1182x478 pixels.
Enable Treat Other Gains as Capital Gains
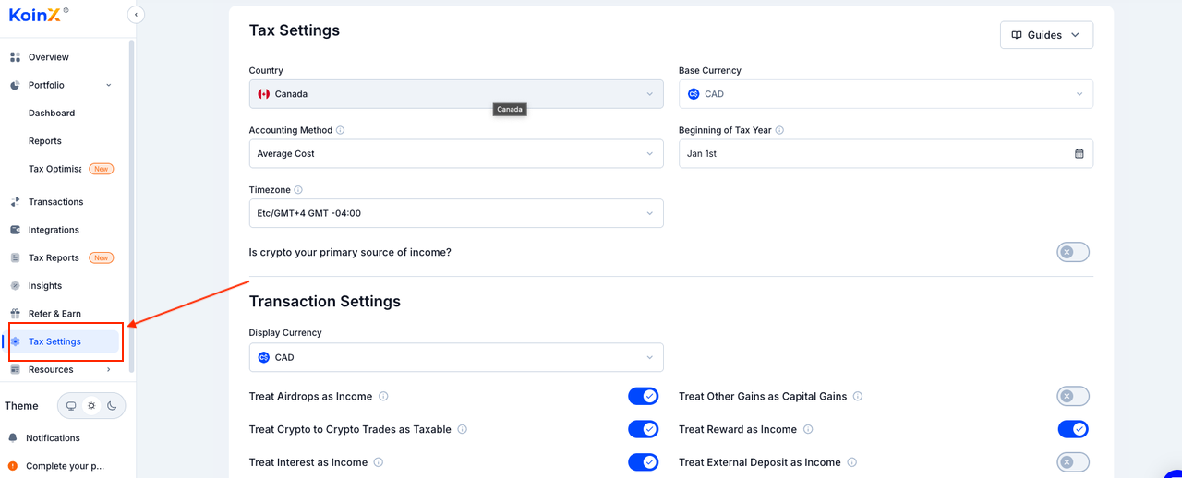(1072, 397)
